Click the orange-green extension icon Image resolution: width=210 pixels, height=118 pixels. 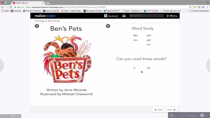tap(195, 7)
